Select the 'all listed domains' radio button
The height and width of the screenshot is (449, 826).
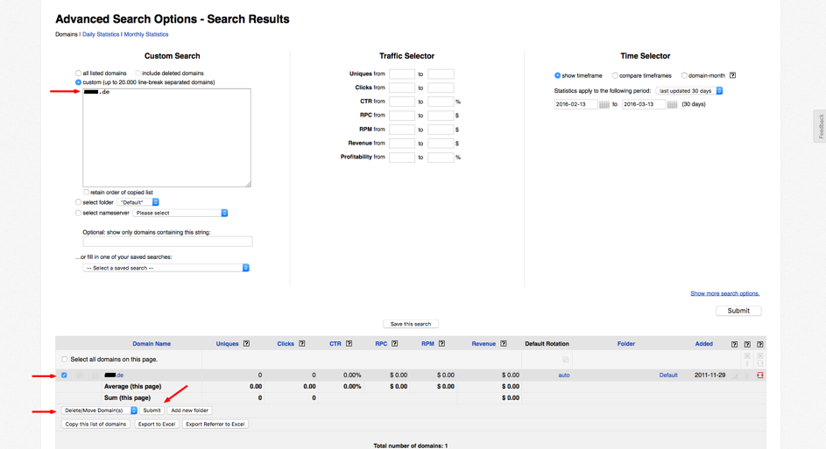[78, 74]
